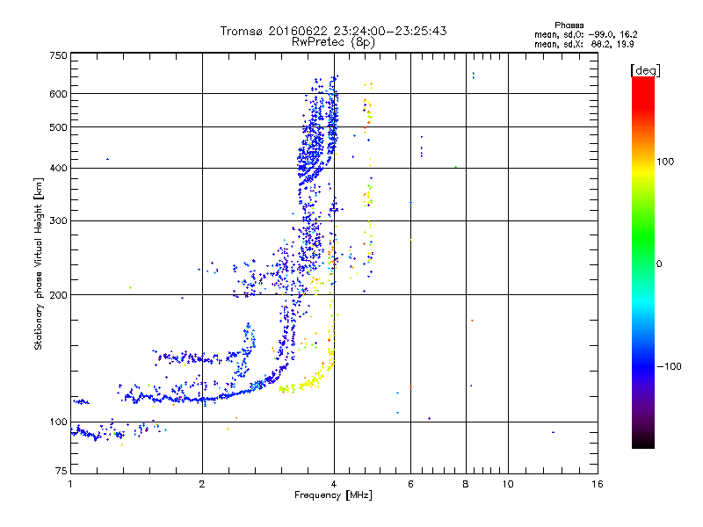Click the x-axis tick label '16'
This screenshot has width=703, height=527.
tap(598, 484)
